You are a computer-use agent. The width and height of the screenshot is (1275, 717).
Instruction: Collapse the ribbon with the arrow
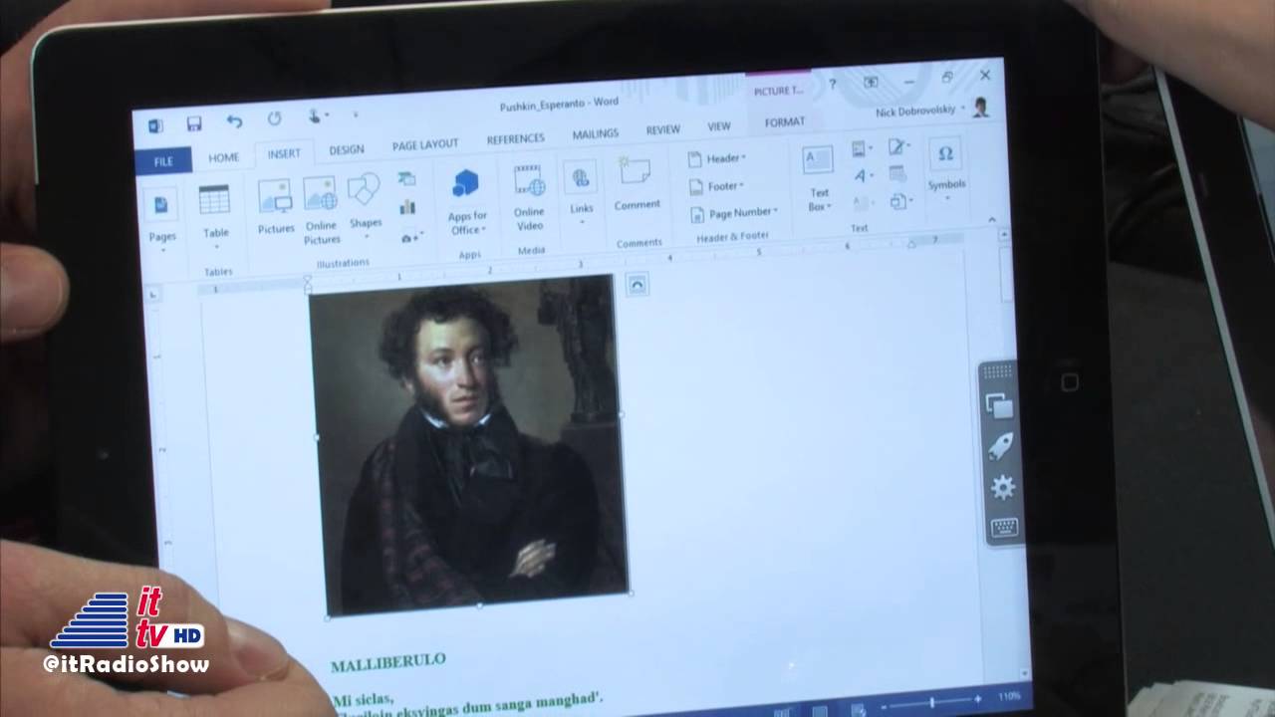coord(991,219)
